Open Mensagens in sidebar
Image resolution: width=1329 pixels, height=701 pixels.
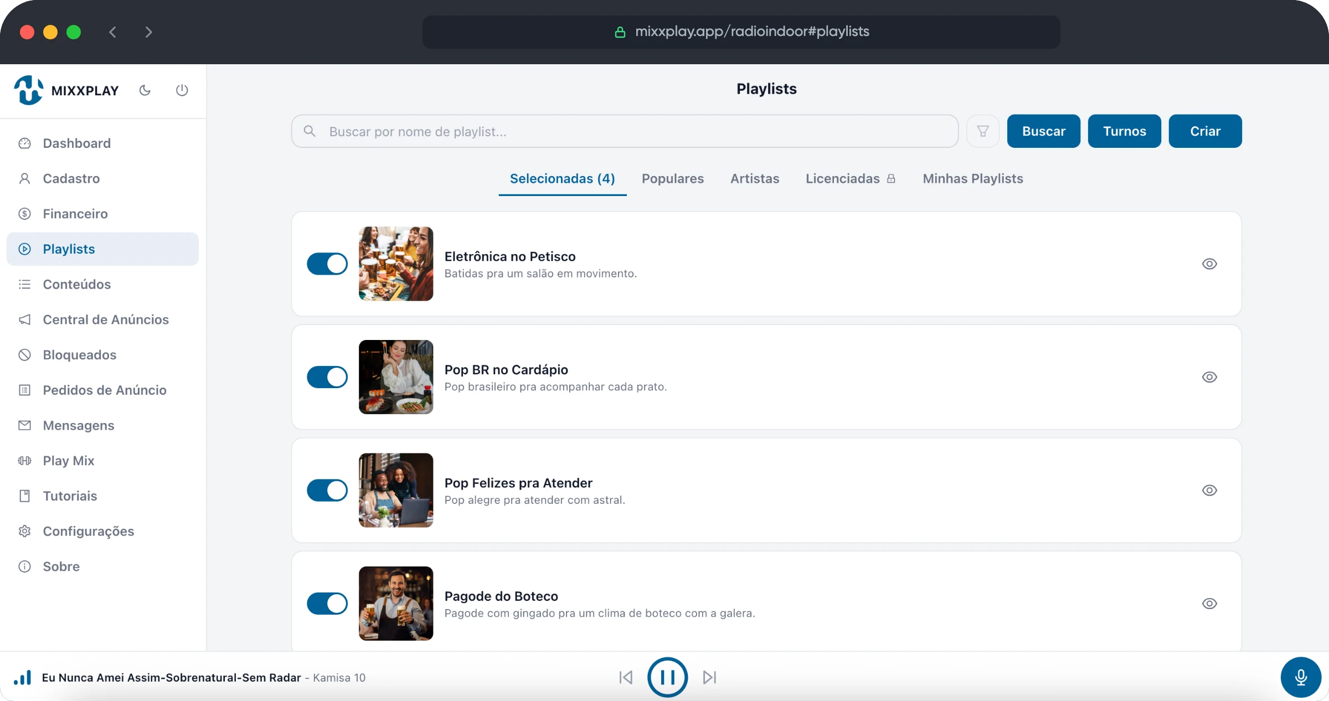tap(102, 425)
